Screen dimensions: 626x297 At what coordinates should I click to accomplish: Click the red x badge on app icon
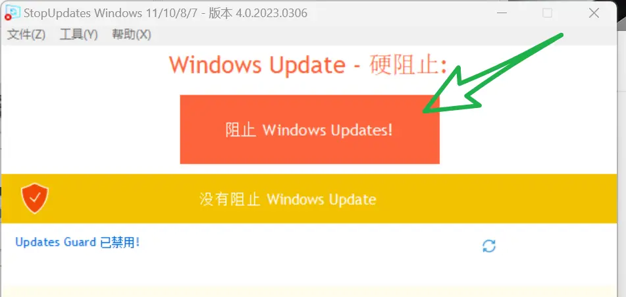[7, 18]
